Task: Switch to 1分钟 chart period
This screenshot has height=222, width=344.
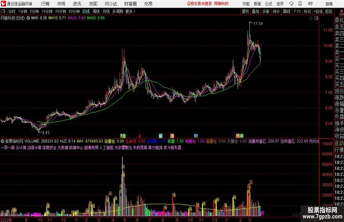Action: point(23,11)
